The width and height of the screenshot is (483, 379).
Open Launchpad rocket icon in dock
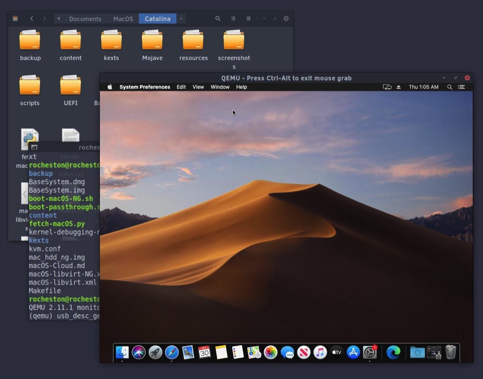(x=155, y=352)
